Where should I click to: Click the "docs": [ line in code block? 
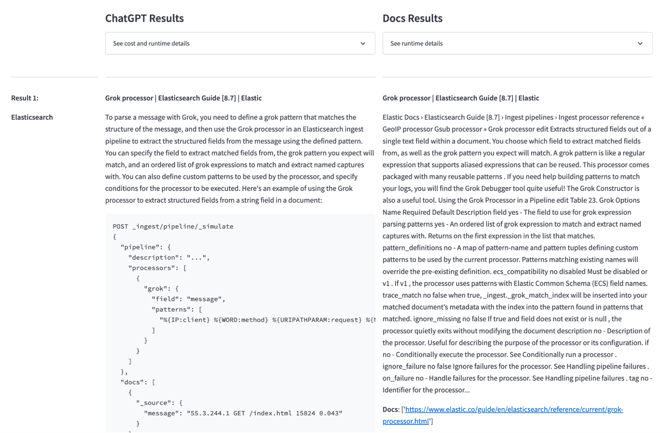pos(138,382)
